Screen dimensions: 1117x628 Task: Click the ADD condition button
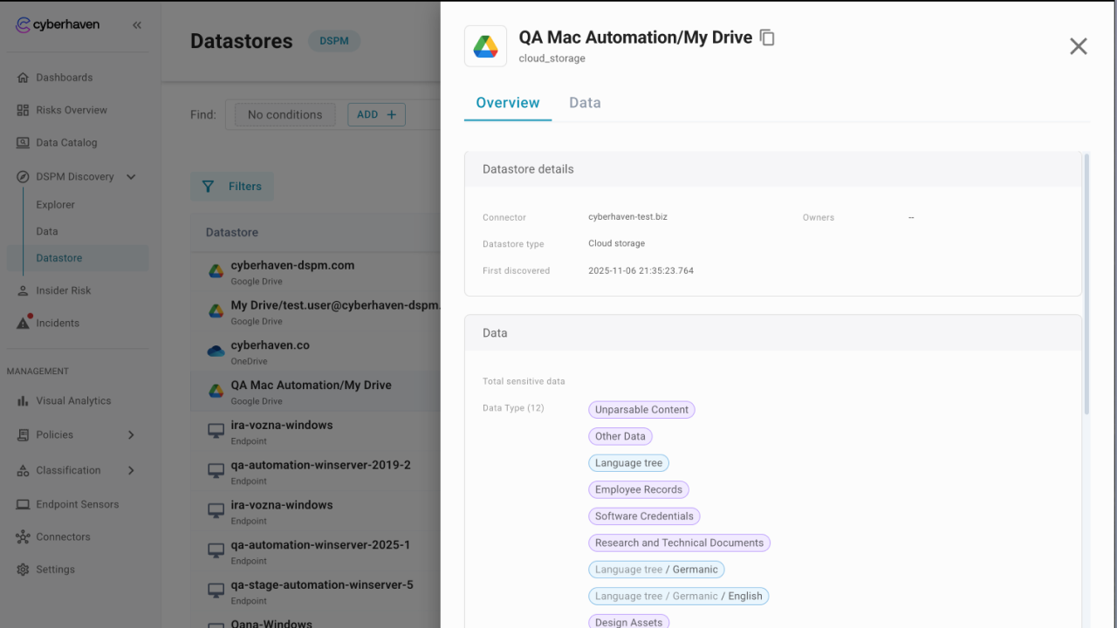(x=376, y=114)
